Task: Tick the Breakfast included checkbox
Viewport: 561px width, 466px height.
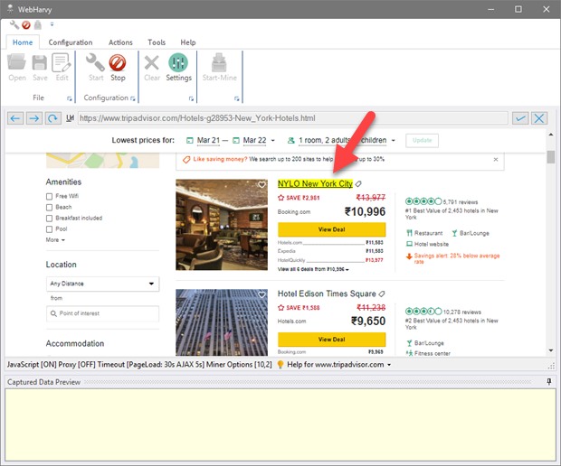Action: 50,218
